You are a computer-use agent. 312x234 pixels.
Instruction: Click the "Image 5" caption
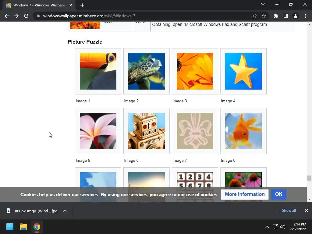(83, 160)
